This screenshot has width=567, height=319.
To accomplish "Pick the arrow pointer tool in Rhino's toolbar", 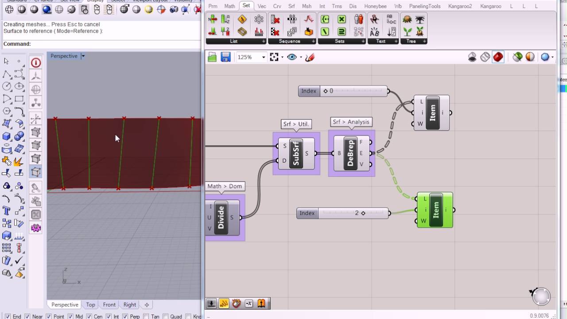I will coord(7,61).
